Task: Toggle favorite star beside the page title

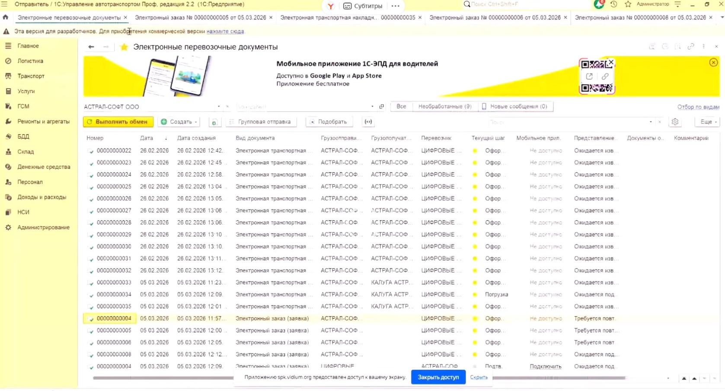Action: point(124,47)
